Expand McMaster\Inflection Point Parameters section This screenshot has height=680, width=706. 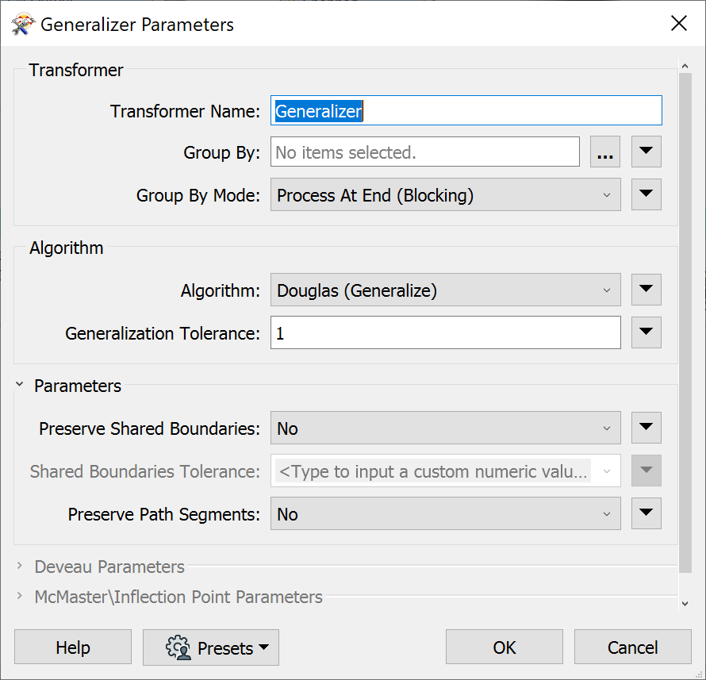[21, 595]
